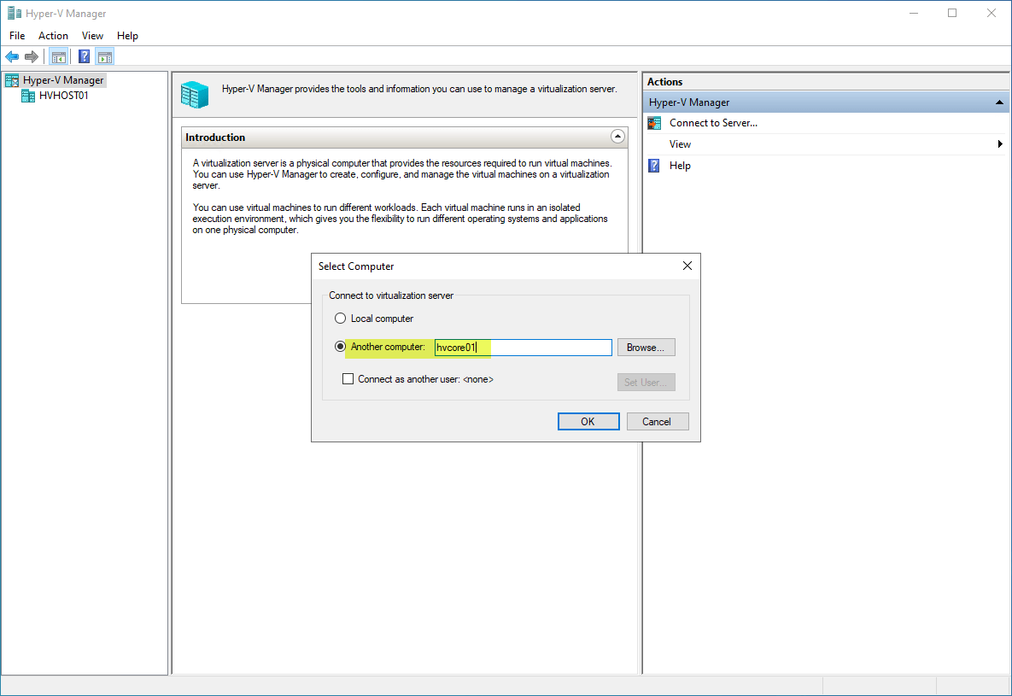Screen dimensions: 1012x696
Task: Click the View text item in Actions pane
Action: coord(680,144)
